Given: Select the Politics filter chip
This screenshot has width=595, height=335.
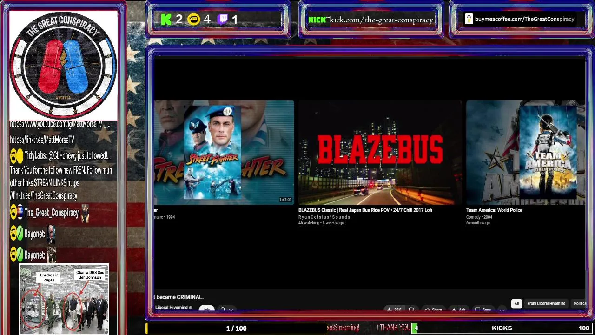Looking at the screenshot, I should tap(579, 303).
